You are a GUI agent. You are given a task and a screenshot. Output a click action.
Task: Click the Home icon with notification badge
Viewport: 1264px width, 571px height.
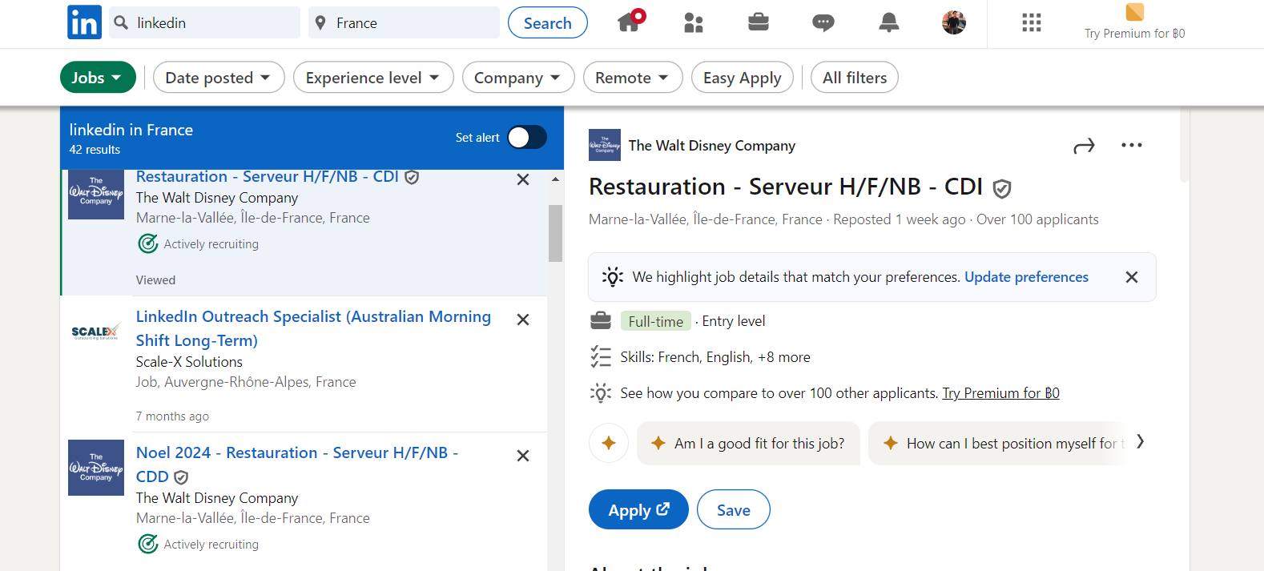[x=631, y=20]
